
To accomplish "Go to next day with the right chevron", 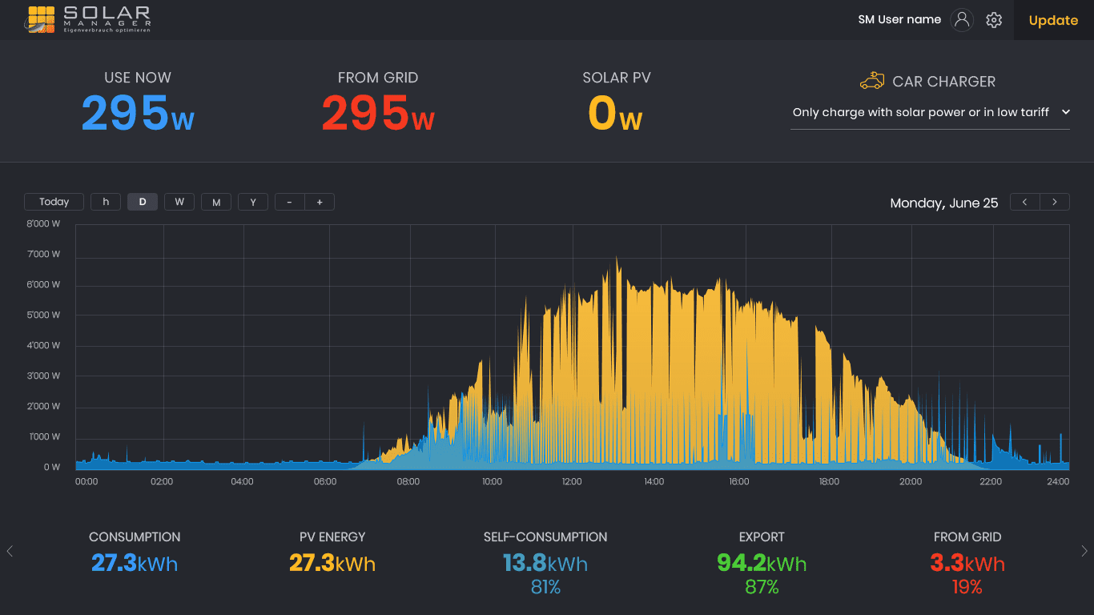I will pos(1055,202).
